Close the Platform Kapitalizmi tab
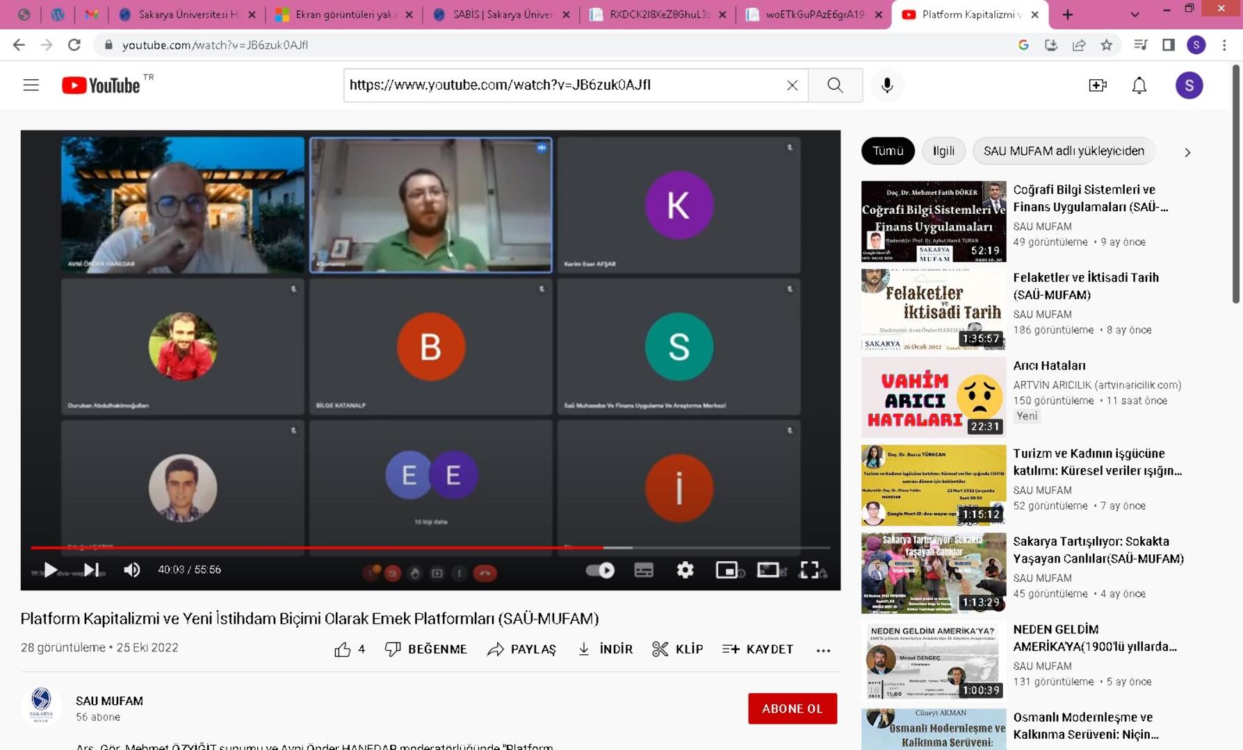The image size is (1243, 750). (x=1034, y=15)
